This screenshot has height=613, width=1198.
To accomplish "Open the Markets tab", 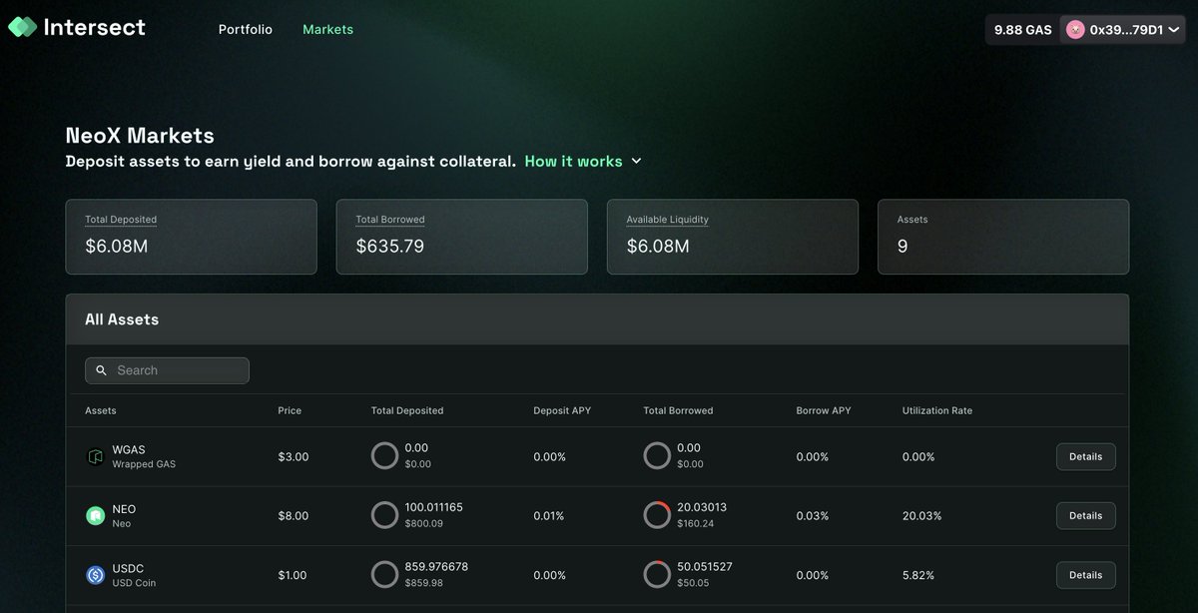I will (x=327, y=29).
